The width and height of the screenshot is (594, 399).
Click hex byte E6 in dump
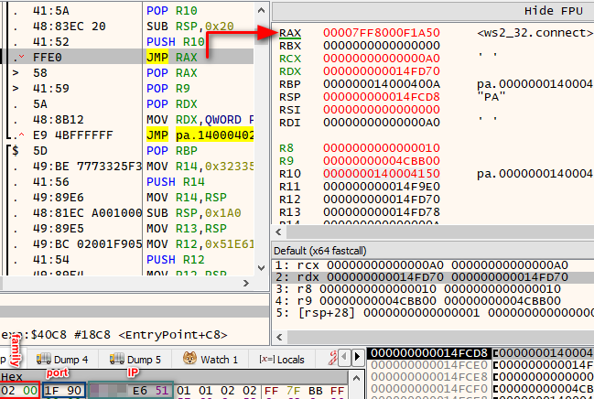(140, 391)
